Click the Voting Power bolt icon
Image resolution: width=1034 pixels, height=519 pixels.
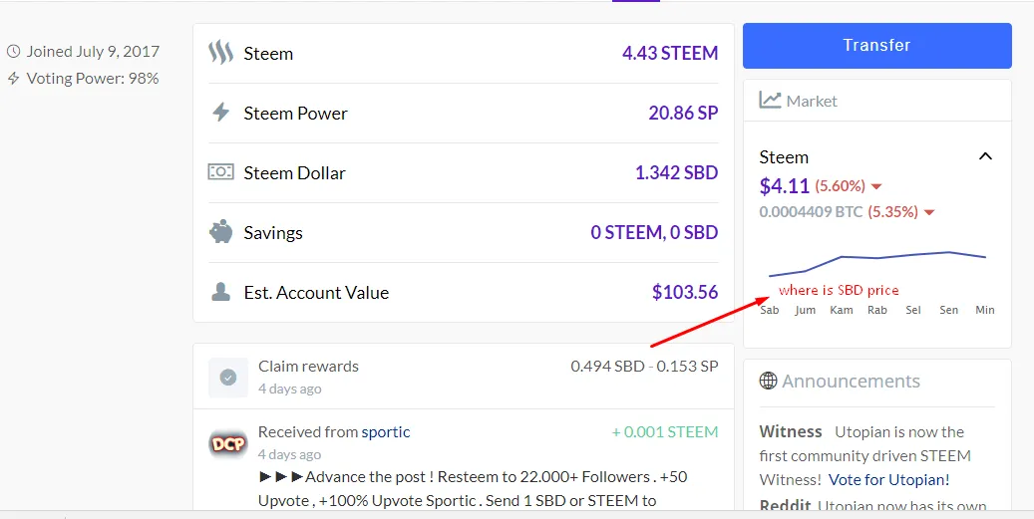point(13,79)
